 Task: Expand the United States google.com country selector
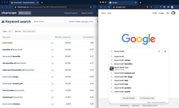tap(83, 22)
